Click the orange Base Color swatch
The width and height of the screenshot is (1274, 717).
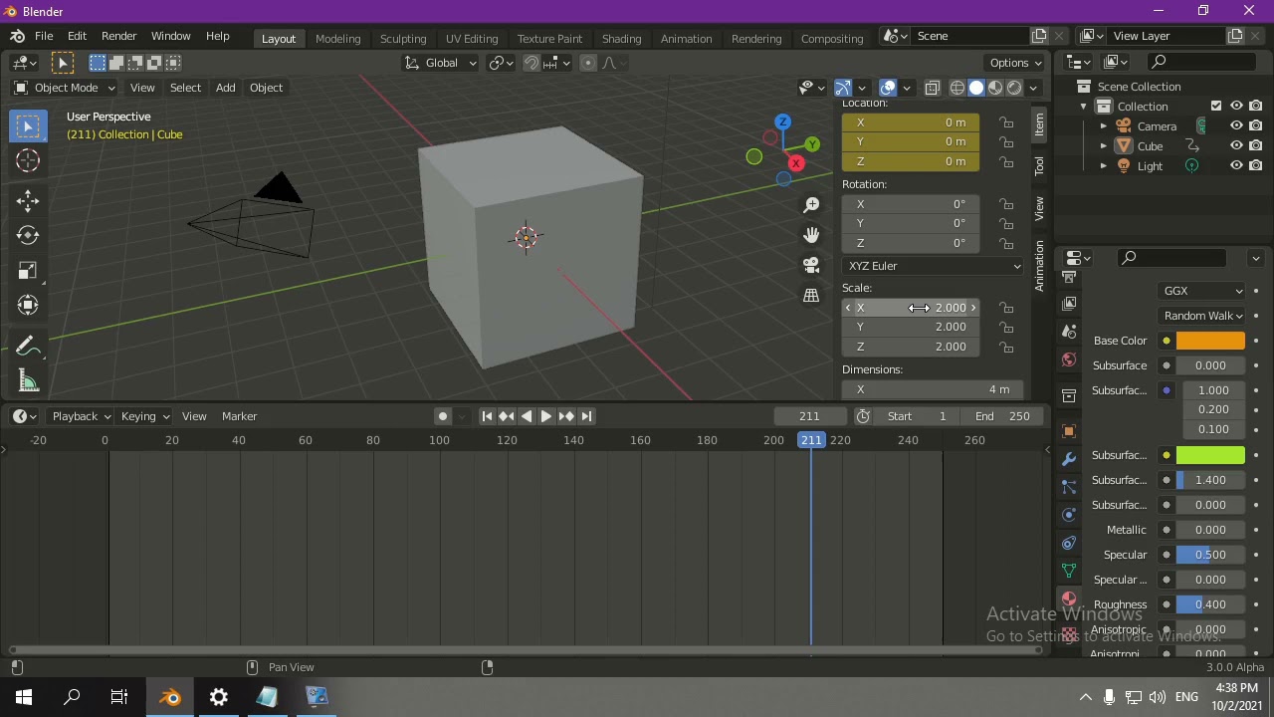1210,340
